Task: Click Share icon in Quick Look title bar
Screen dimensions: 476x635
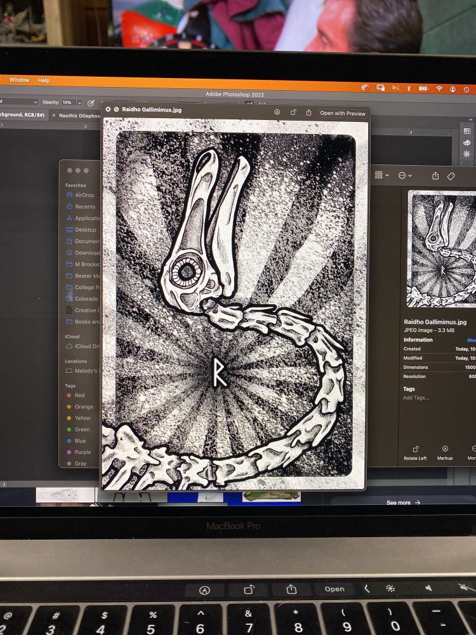Action: pos(309,112)
